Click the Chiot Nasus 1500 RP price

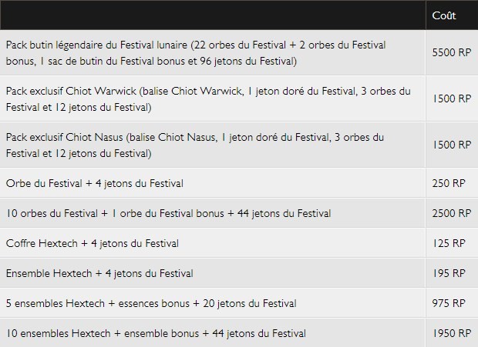click(x=452, y=145)
